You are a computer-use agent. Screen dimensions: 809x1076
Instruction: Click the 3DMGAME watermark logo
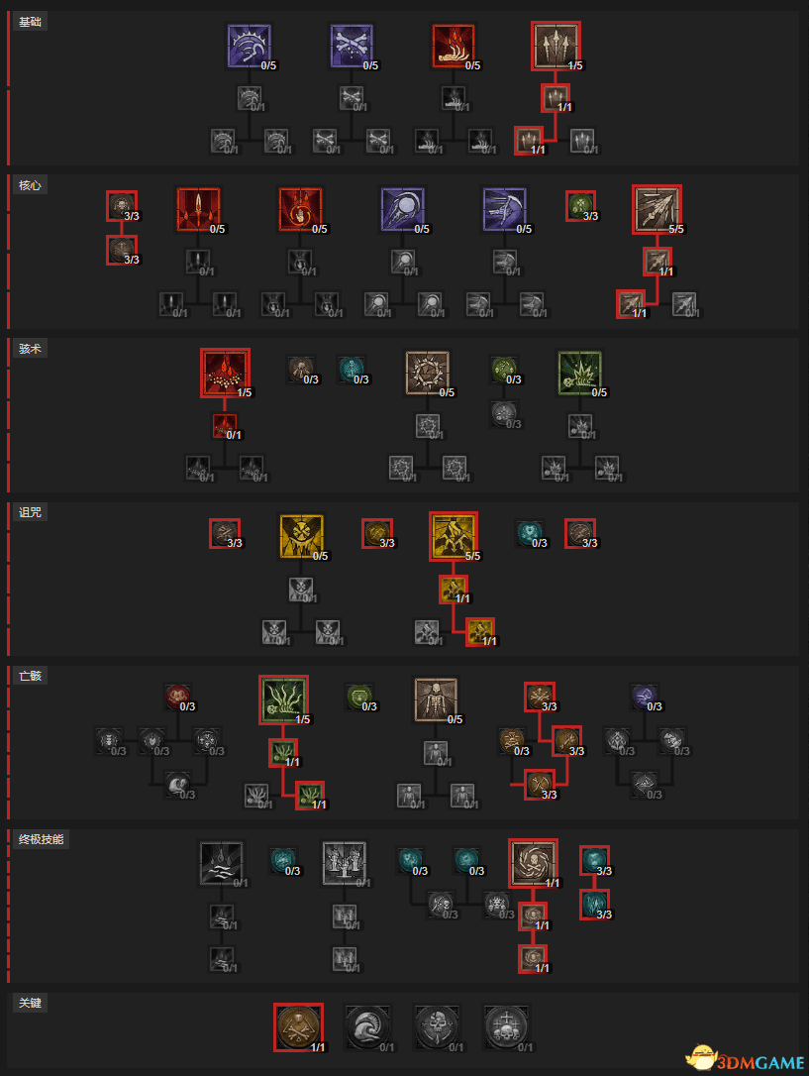pos(746,1059)
